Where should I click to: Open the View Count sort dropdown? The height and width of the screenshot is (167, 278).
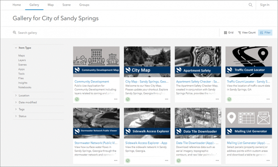coord(247,32)
